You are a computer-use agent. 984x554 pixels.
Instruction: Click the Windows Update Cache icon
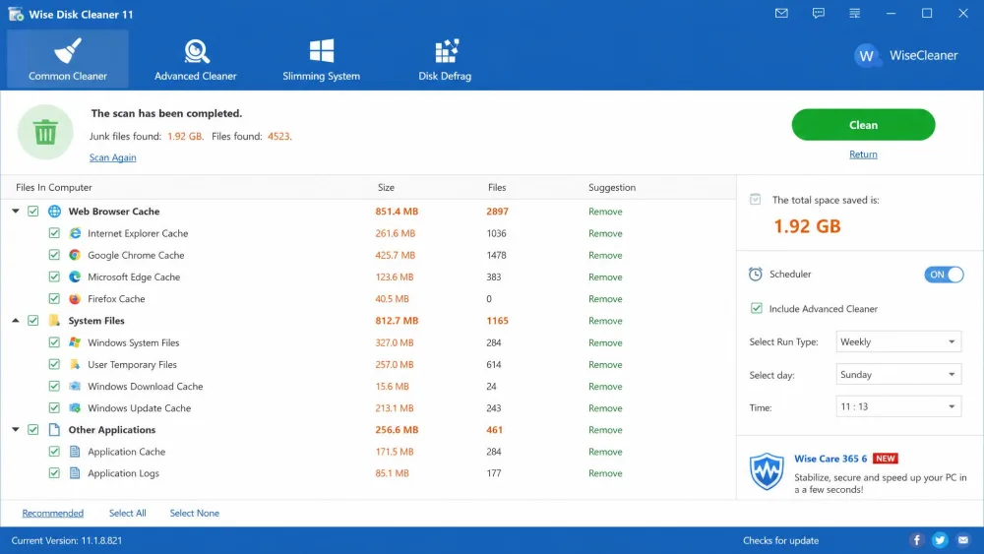(75, 407)
